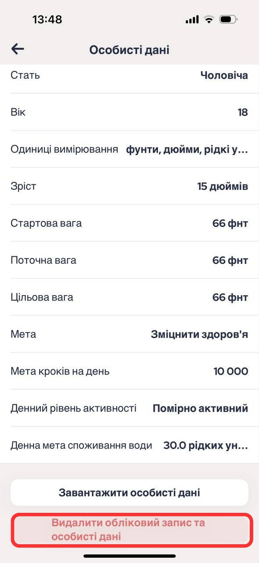The image size is (259, 563).
Task: Open Мета selector showing Зміцнити здоров'я
Action: 129,334
